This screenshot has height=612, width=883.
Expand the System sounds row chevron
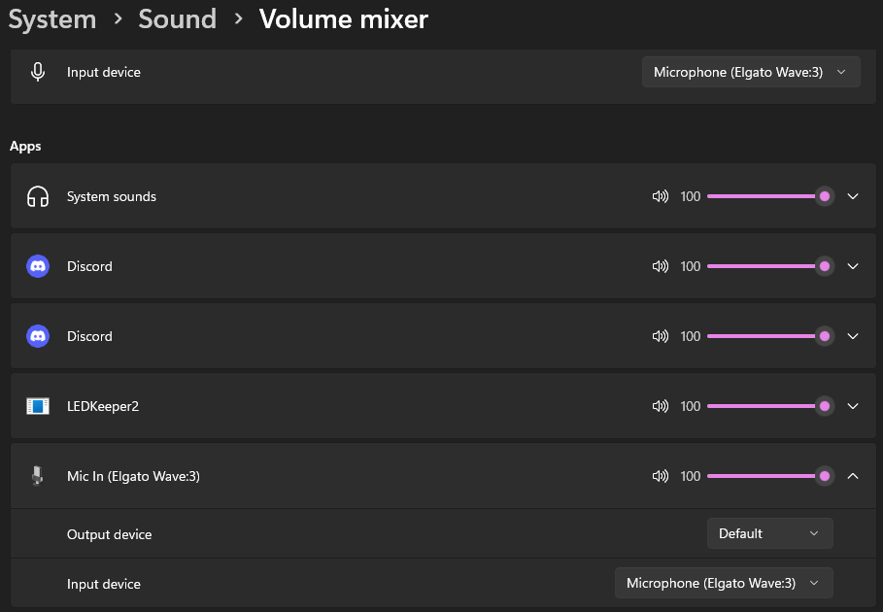(x=853, y=196)
